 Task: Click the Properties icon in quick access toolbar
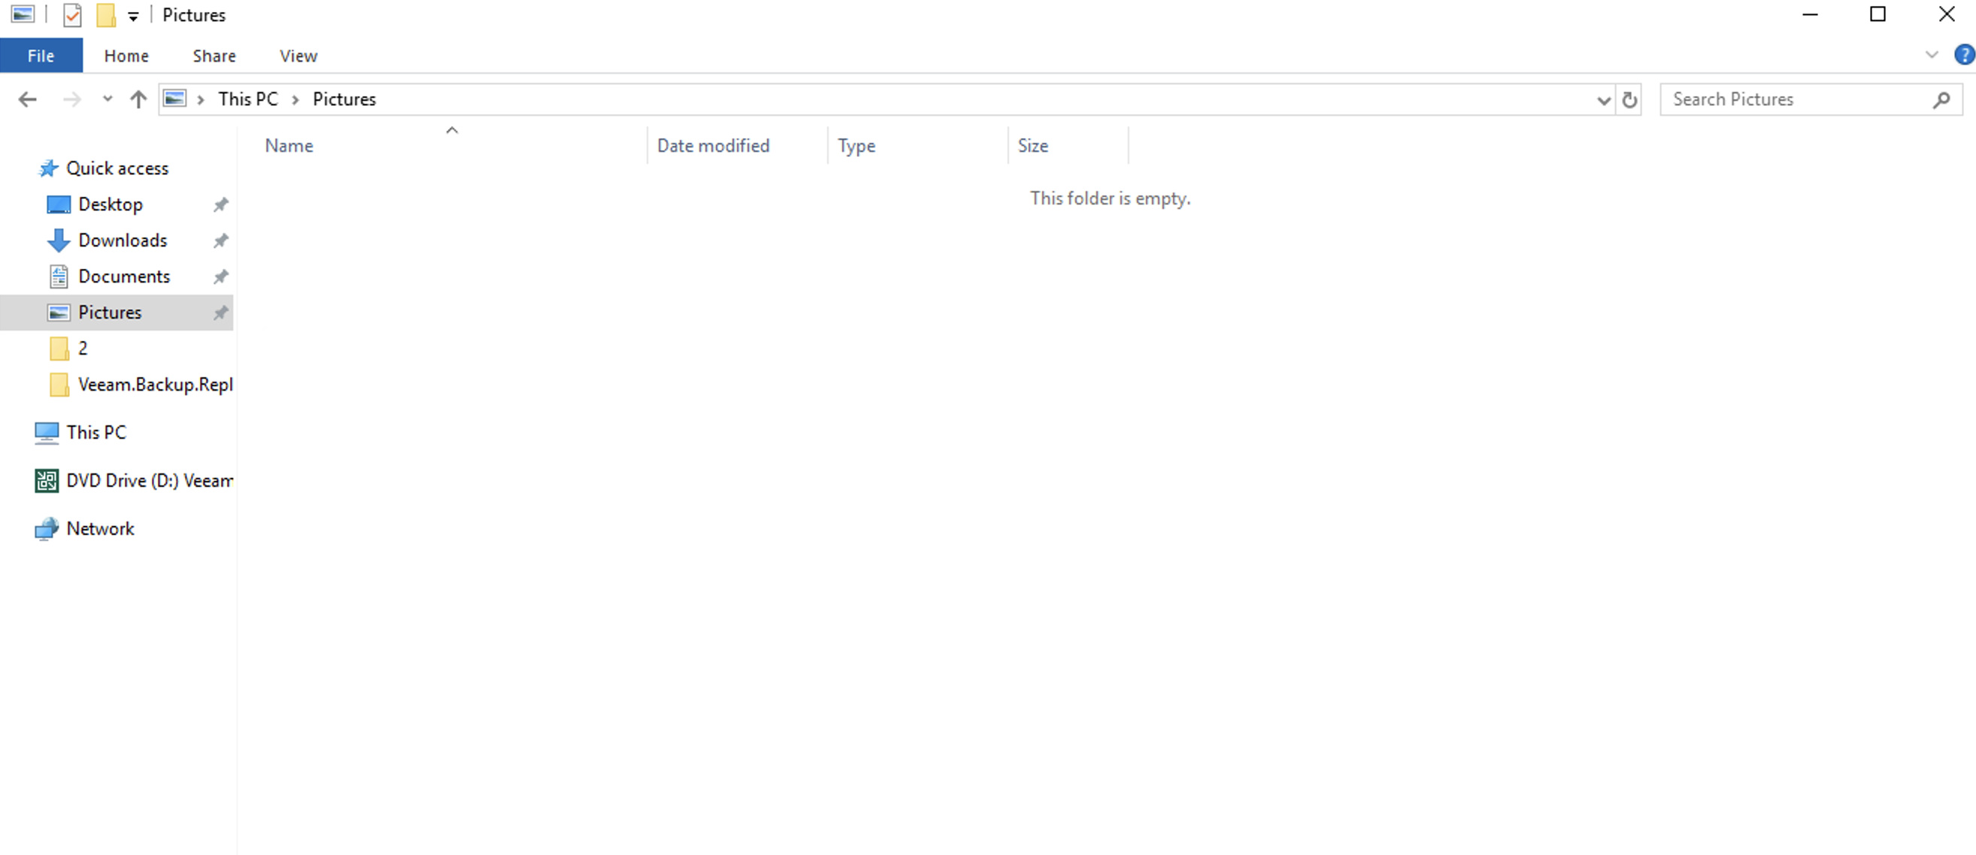[72, 14]
